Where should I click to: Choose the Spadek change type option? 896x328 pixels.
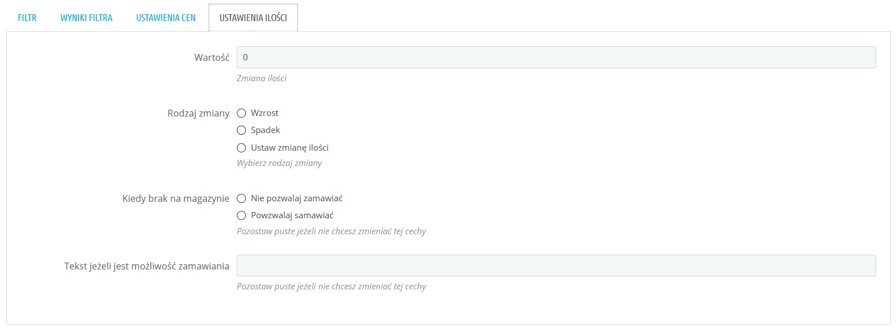241,130
